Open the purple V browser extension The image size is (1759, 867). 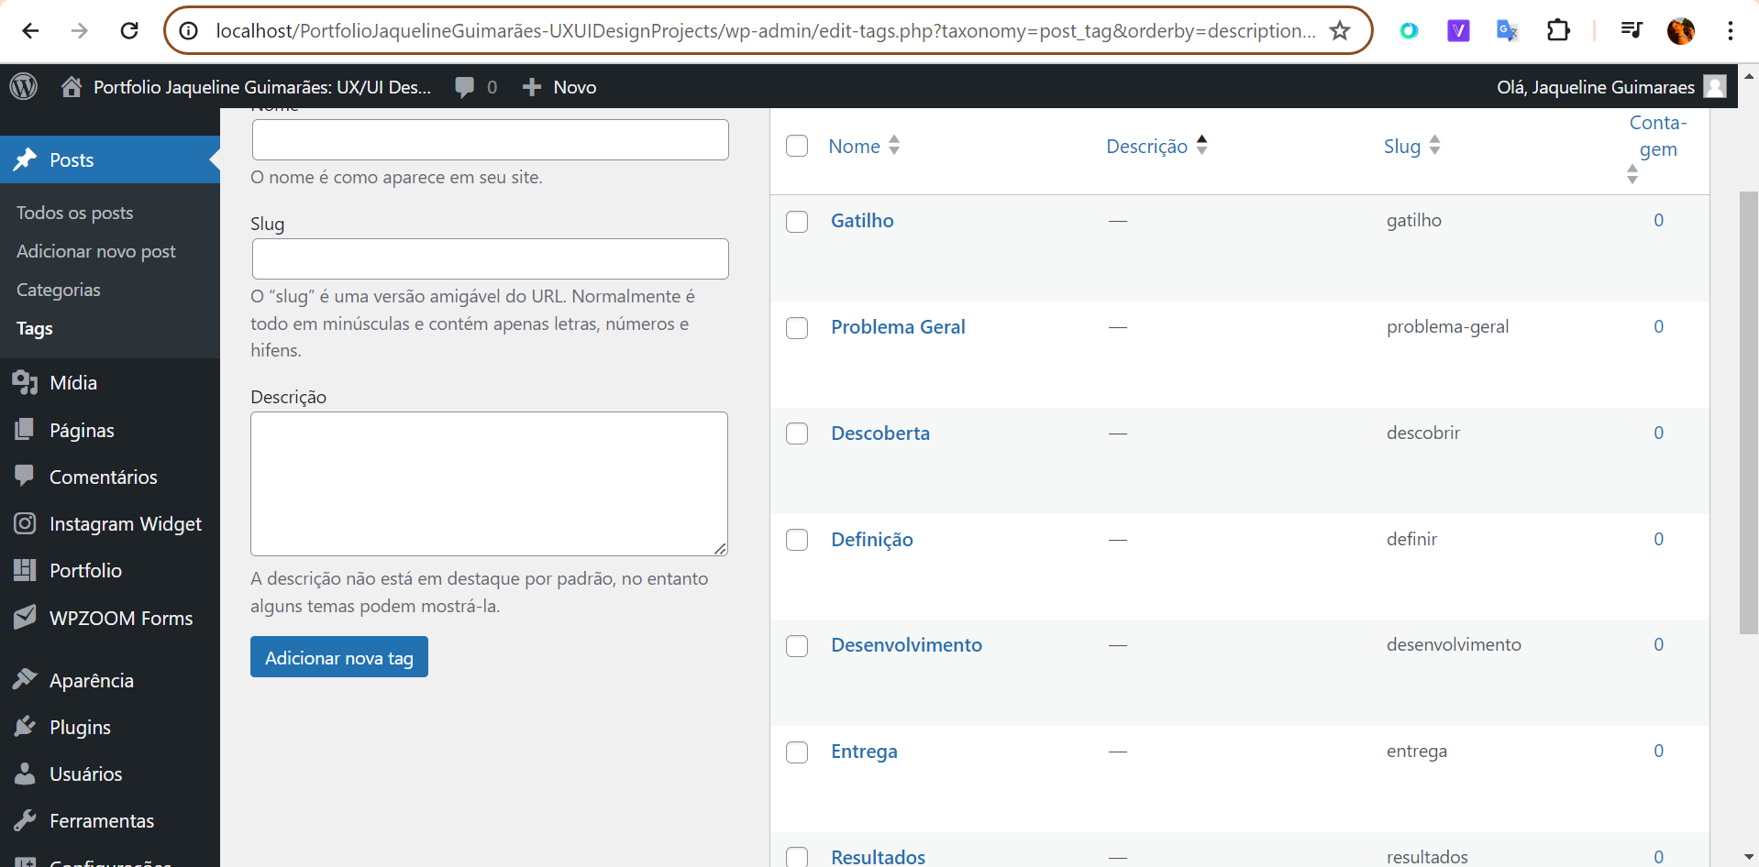[1458, 31]
